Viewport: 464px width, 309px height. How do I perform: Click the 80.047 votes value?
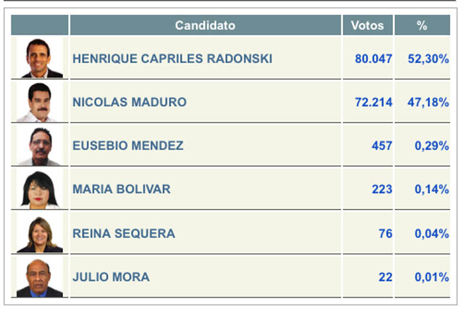pos(373,58)
